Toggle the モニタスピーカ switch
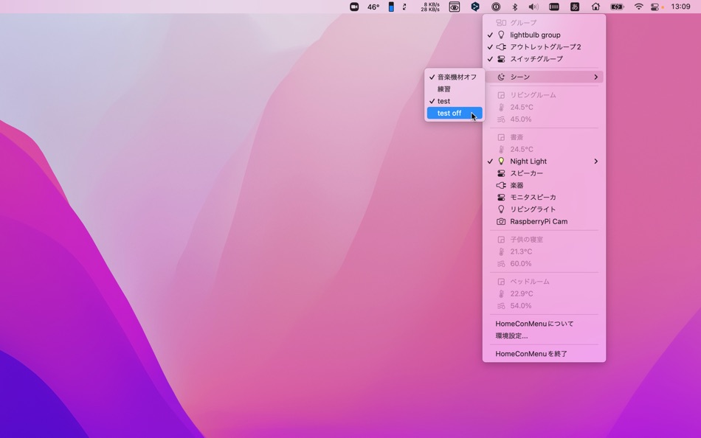 pyautogui.click(x=544, y=198)
